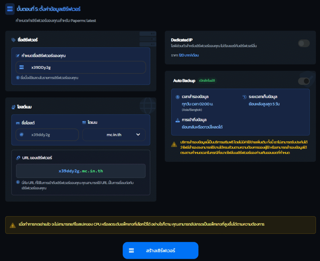Click the 120 บาท/เดือน price text
The image size is (320, 261).
[189, 55]
